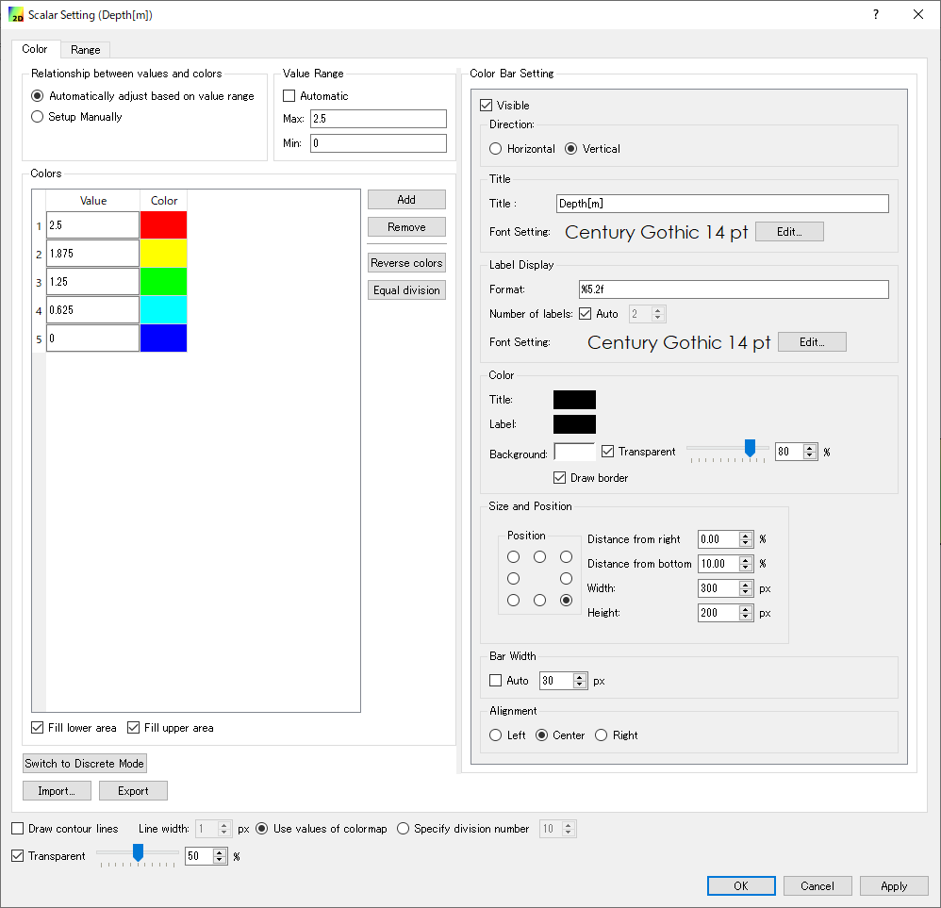Click the Background color white swatch
This screenshot has height=908, width=941.
coord(574,452)
